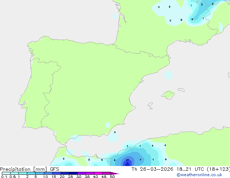Click the '20' legend scale label

pos(62,177)
